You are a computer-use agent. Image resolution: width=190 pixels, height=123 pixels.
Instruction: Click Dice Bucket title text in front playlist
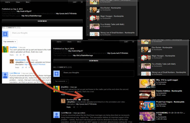tap(162, 47)
